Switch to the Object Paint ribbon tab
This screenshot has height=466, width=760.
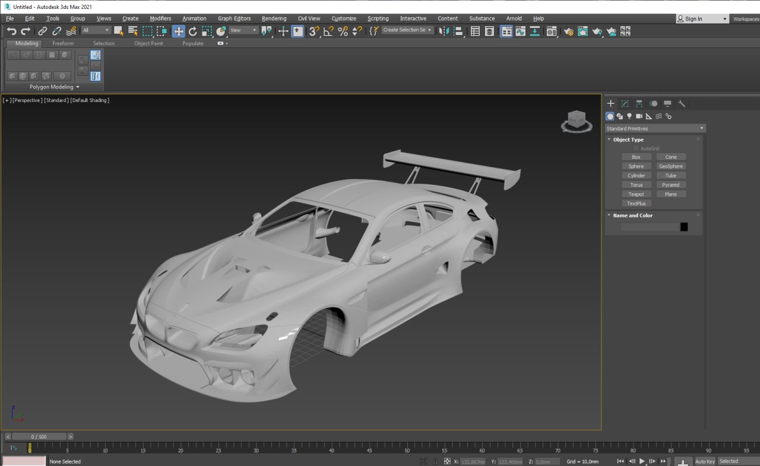pyautogui.click(x=148, y=43)
